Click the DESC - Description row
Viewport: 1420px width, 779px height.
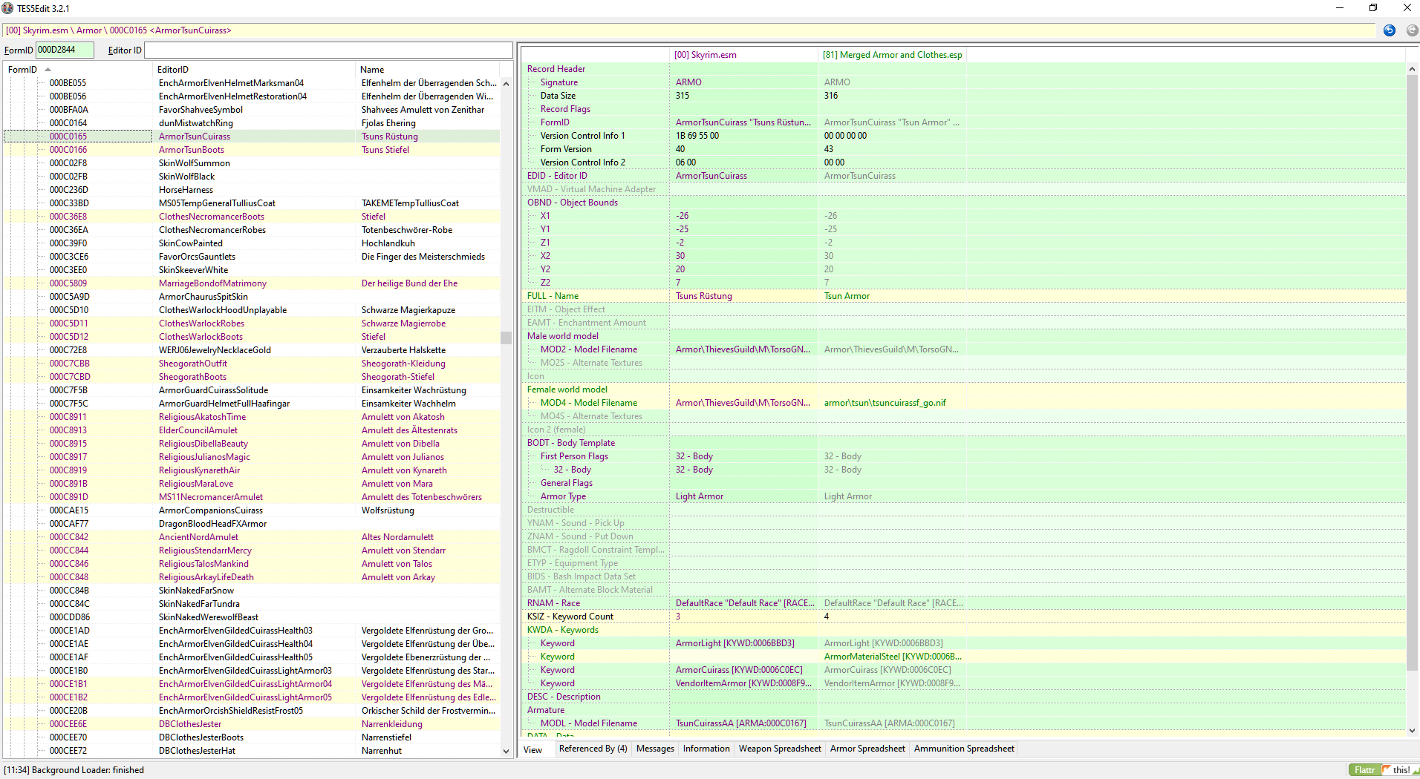963,697
